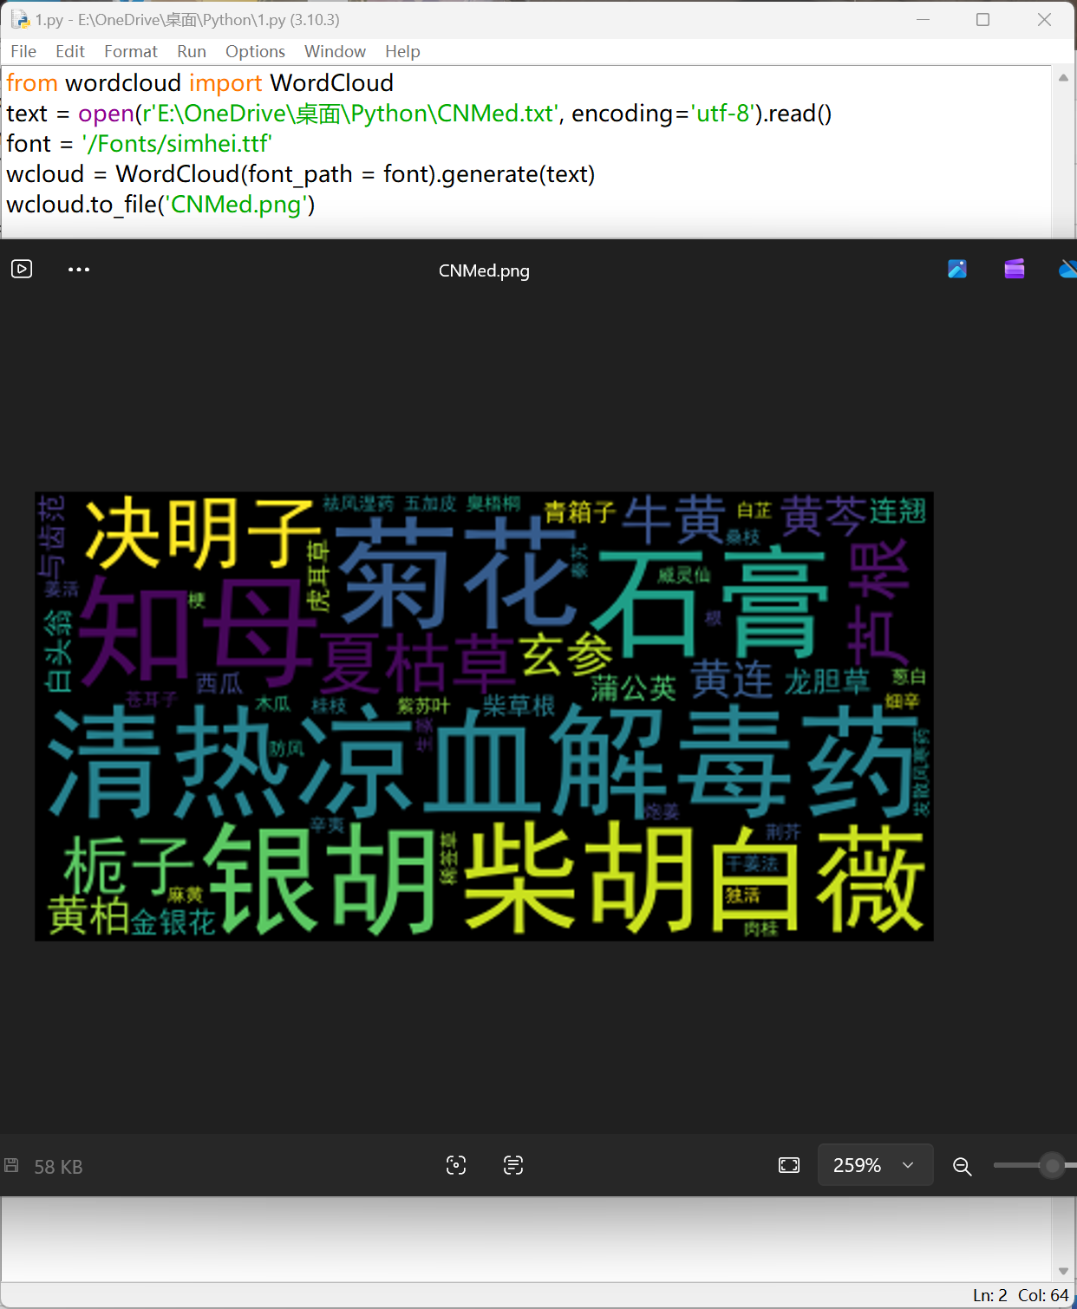Viewport: 1077px width, 1309px height.
Task: Open the Window menu
Action: [335, 51]
